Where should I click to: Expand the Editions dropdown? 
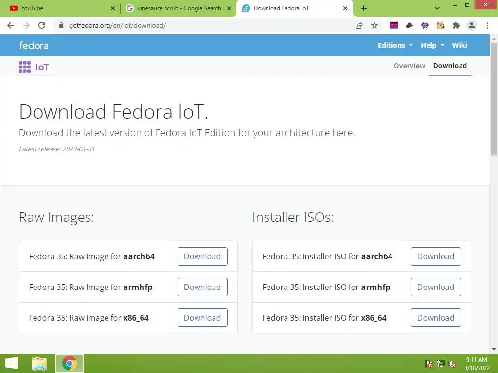pyautogui.click(x=395, y=45)
